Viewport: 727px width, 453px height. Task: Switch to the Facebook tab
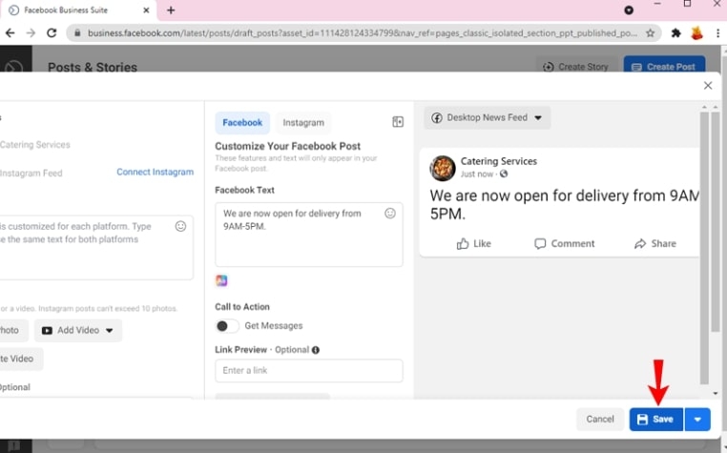point(242,123)
